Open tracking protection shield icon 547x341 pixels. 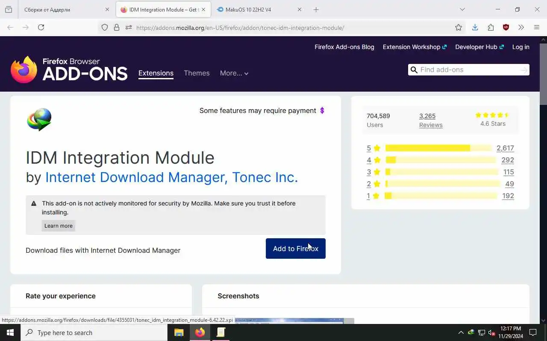point(105,27)
